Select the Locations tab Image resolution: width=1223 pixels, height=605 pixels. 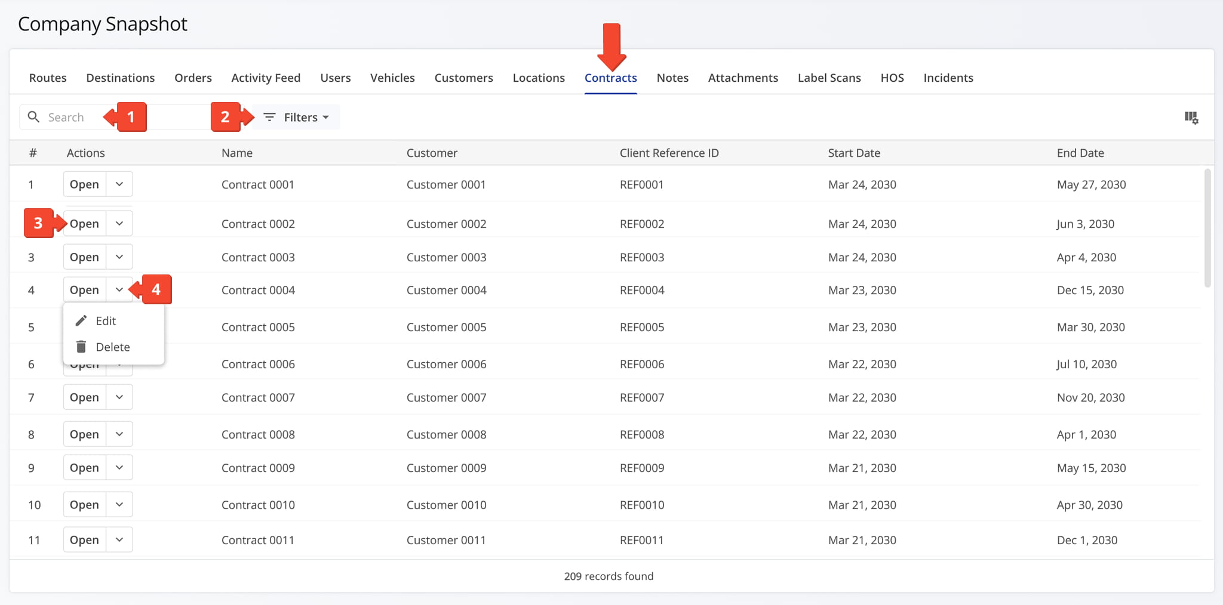[539, 78]
